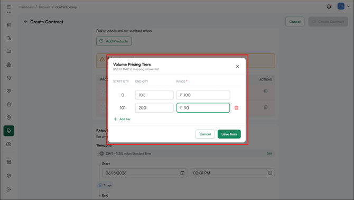Image resolution: width=354 pixels, height=200 pixels.
Task: Go back with the arrow beside Create Contract
Action: [x=25, y=22]
